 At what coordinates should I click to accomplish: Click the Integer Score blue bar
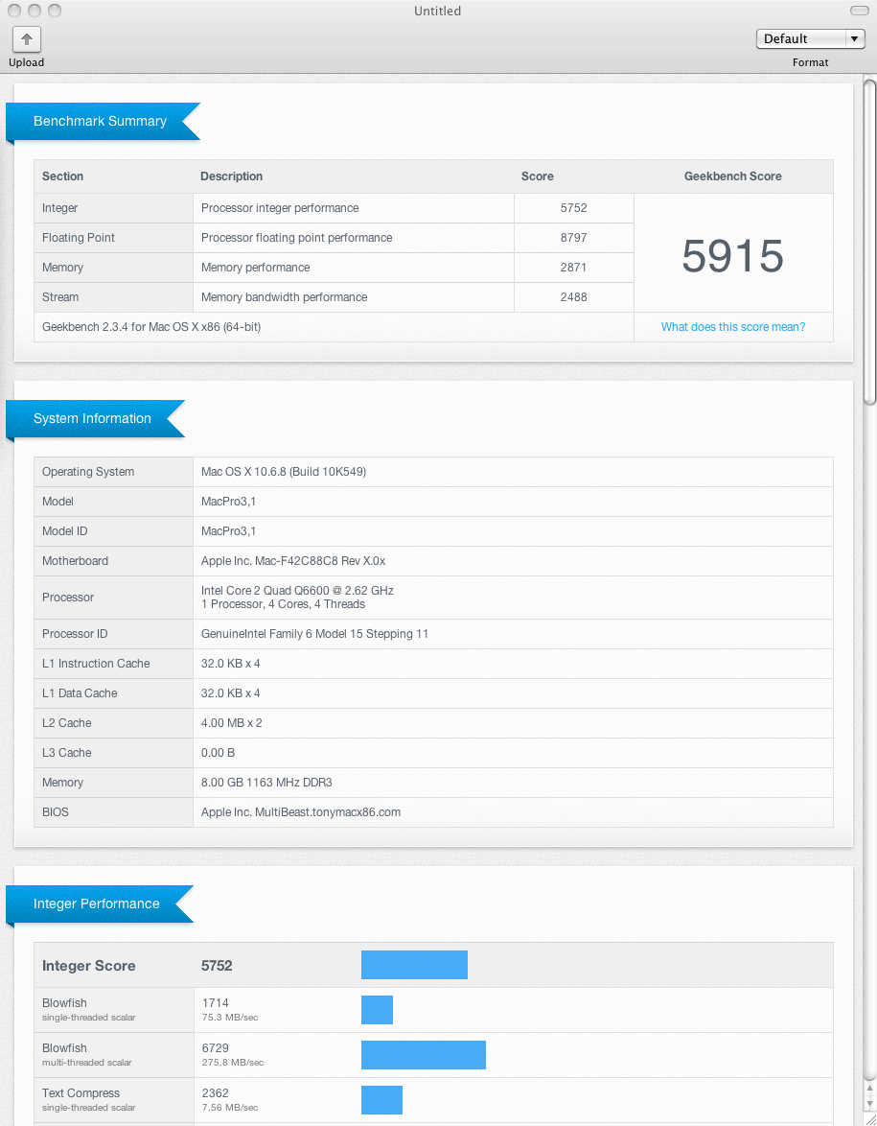point(414,965)
